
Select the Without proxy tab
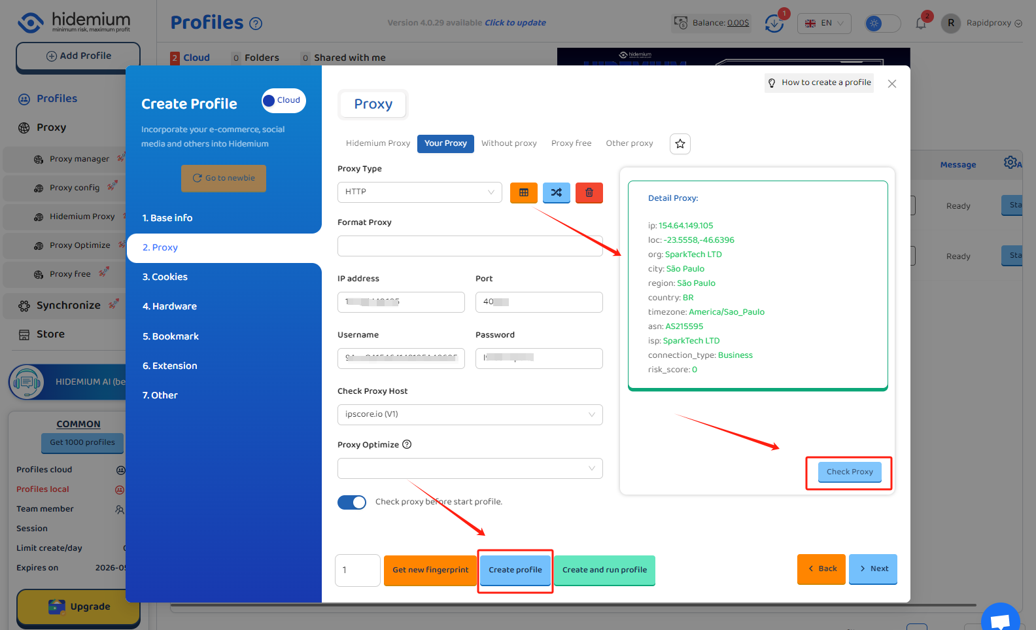509,143
